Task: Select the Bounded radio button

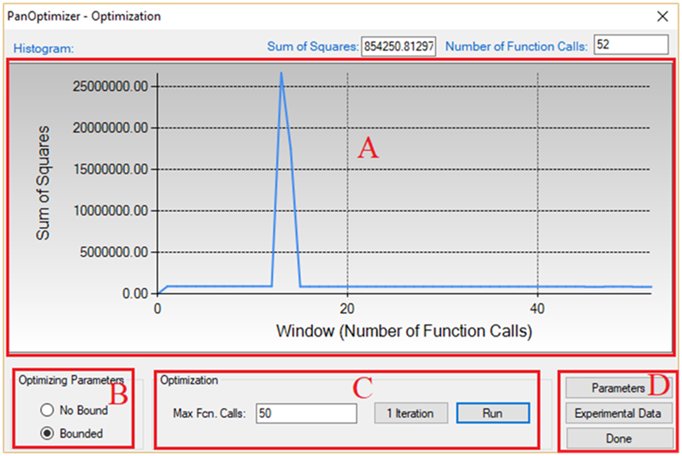Action: click(x=47, y=434)
